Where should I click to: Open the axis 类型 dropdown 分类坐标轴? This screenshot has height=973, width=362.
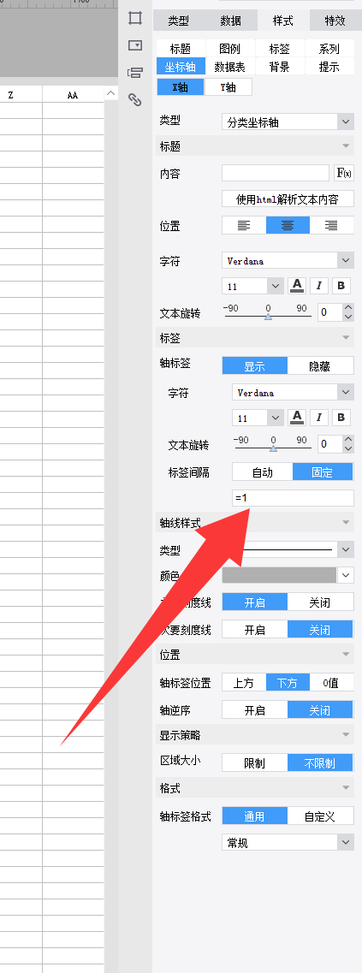pyautogui.click(x=288, y=122)
